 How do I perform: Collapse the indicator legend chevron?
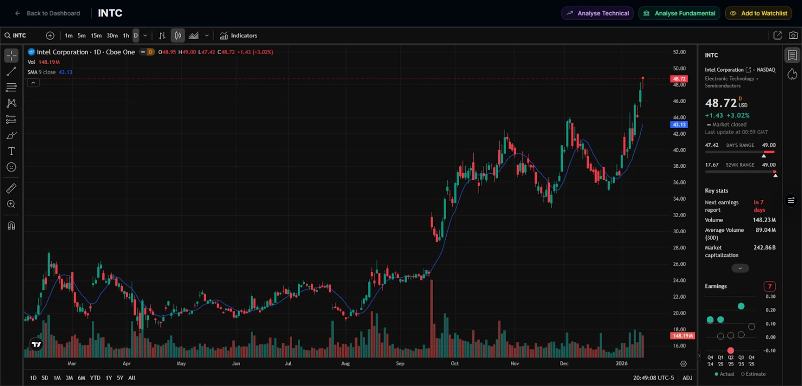pyautogui.click(x=33, y=83)
